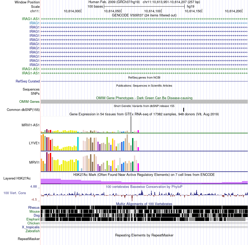Open Short Genetic Variants from dbSNP title

(144, 106)
